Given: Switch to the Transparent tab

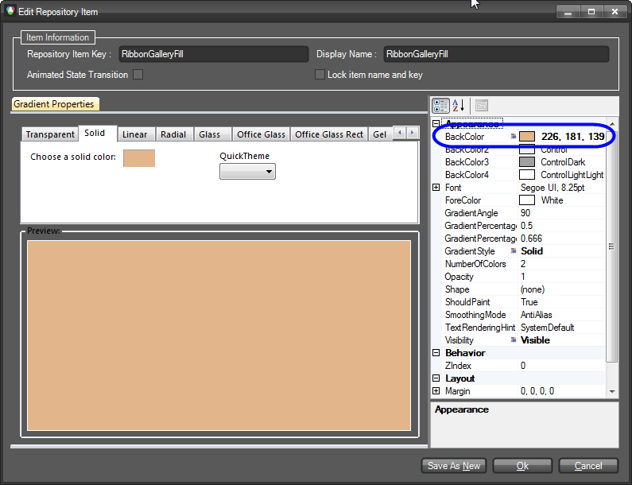Looking at the screenshot, I should 49,134.
